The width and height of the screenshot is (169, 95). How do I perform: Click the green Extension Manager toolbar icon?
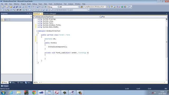[122, 7]
